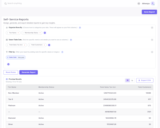Toggle the light/dark theme sun icon
This screenshot has width=160, height=128.
click(139, 3)
